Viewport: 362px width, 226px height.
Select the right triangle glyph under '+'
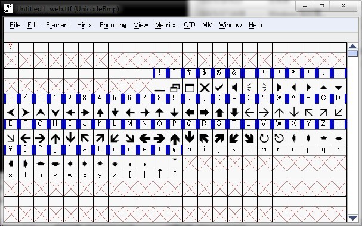[x=309, y=86]
